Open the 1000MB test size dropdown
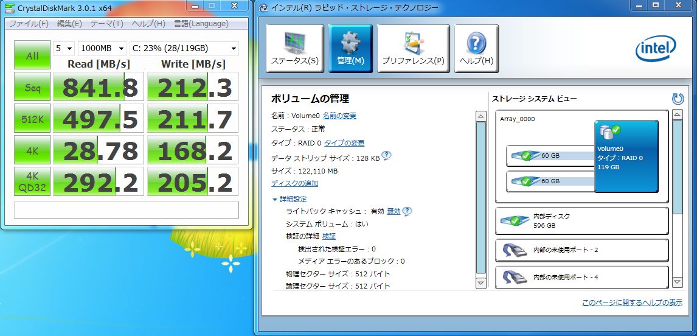This screenshot has height=336, width=697. coord(102,48)
